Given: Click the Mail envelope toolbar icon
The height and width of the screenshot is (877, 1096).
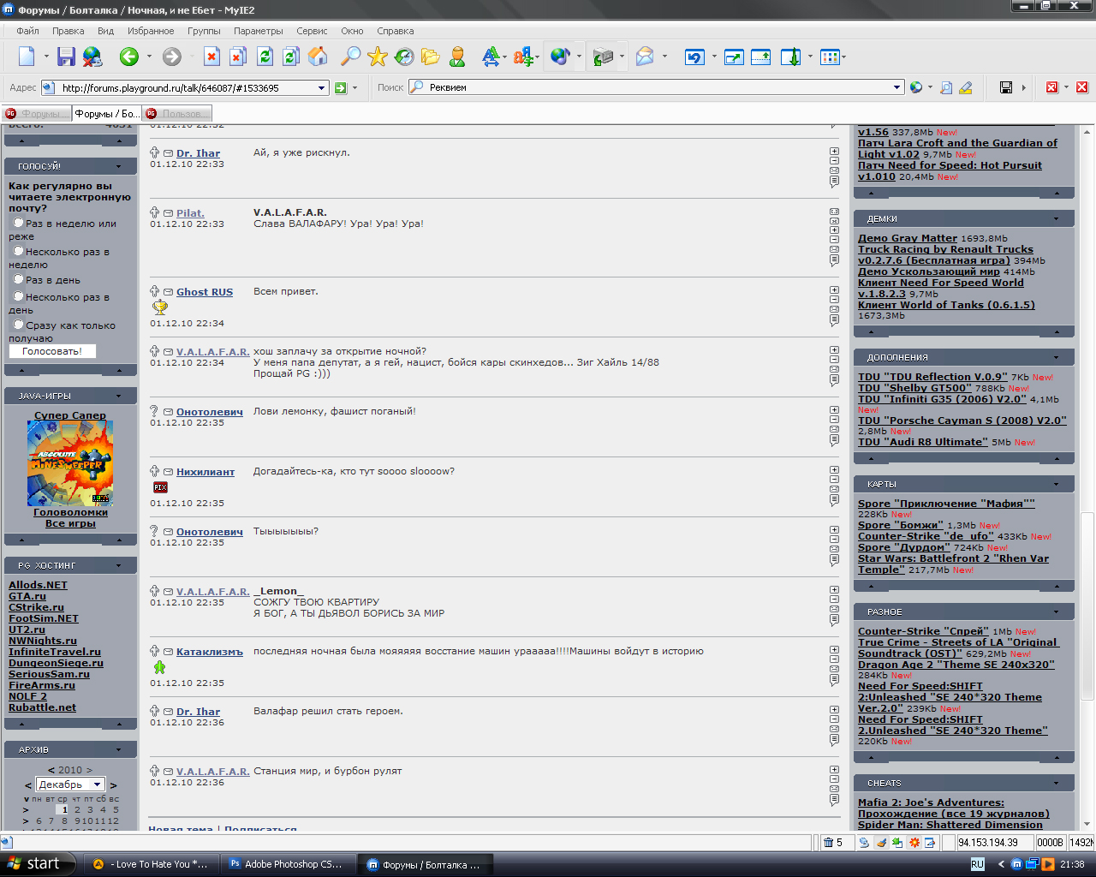Looking at the screenshot, I should (x=645, y=57).
